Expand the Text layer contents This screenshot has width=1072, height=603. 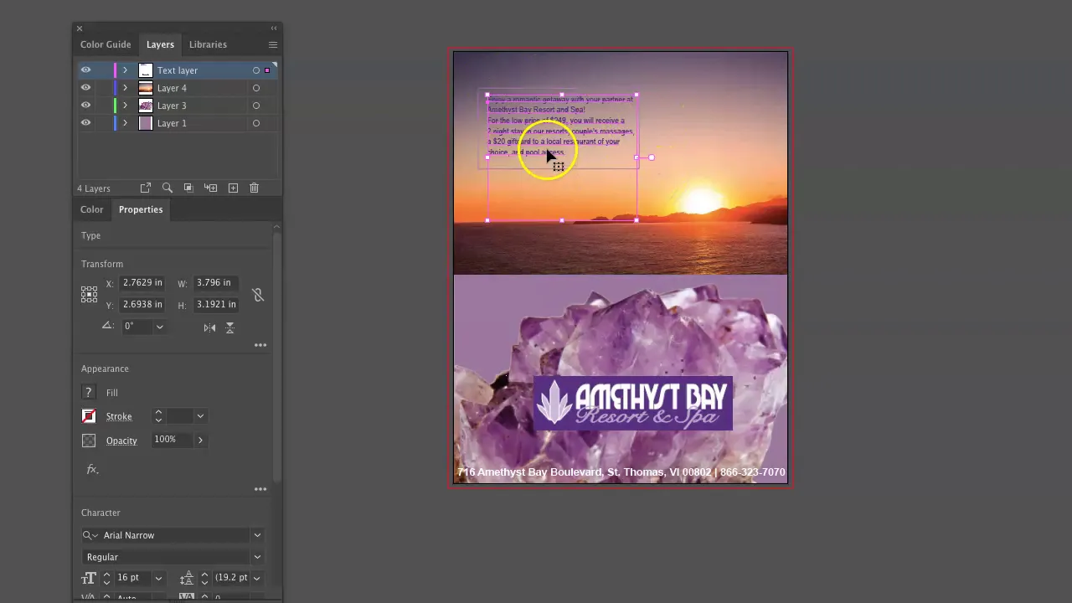pos(125,70)
